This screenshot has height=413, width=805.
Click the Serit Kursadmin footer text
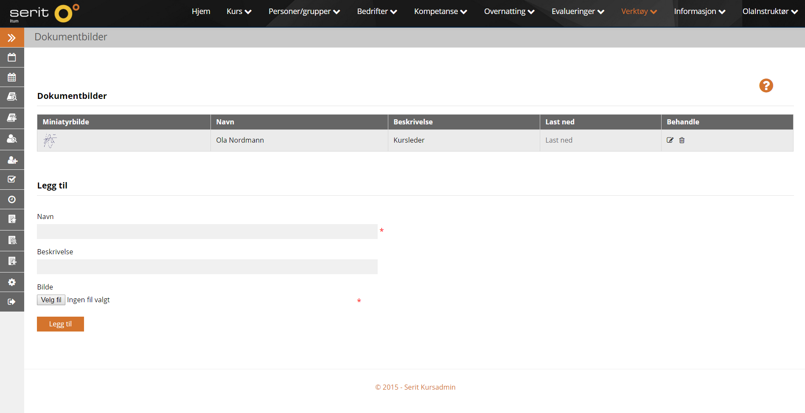(415, 387)
